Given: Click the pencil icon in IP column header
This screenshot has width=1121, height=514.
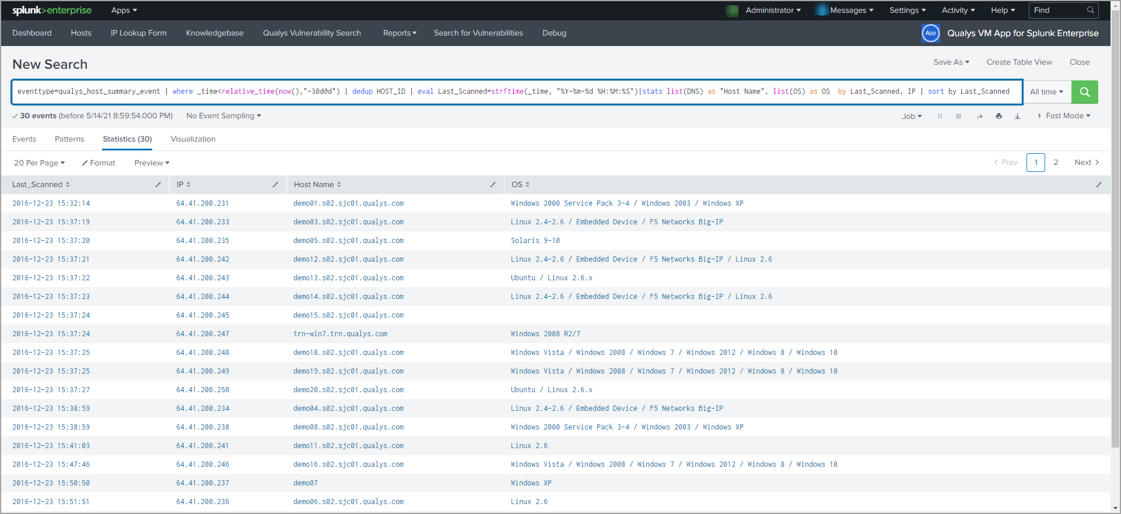Looking at the screenshot, I should (275, 185).
